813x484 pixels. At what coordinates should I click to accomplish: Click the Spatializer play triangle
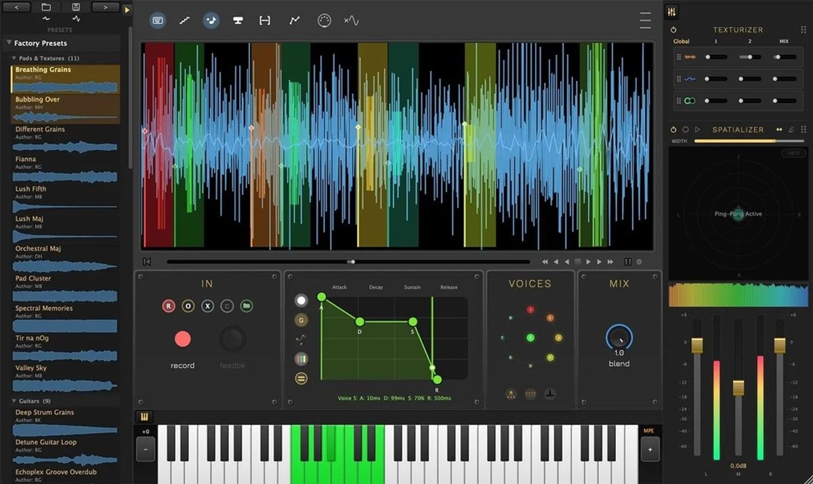tap(697, 129)
